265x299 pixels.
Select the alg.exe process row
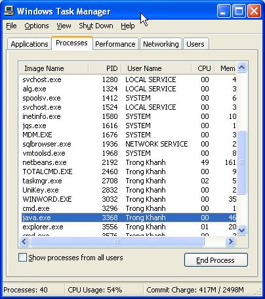[x=129, y=89]
